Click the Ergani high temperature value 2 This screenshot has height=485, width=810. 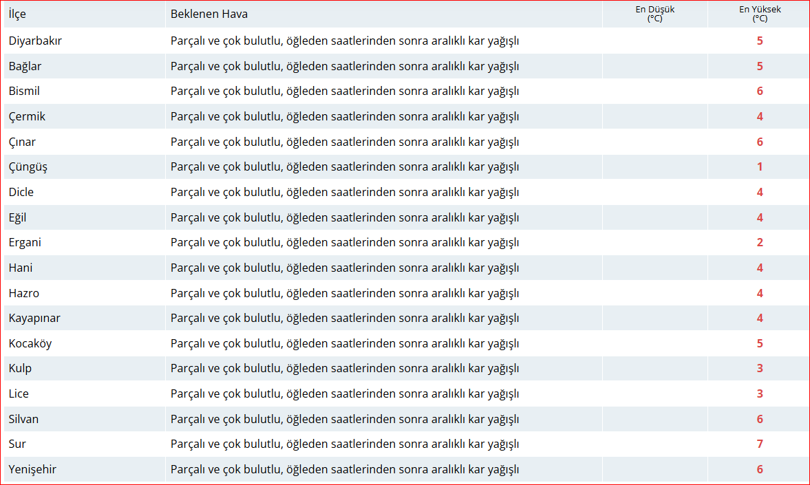click(x=760, y=243)
